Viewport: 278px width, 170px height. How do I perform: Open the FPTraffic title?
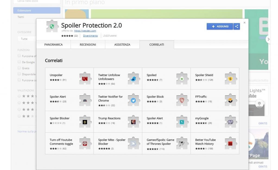coord(201,97)
